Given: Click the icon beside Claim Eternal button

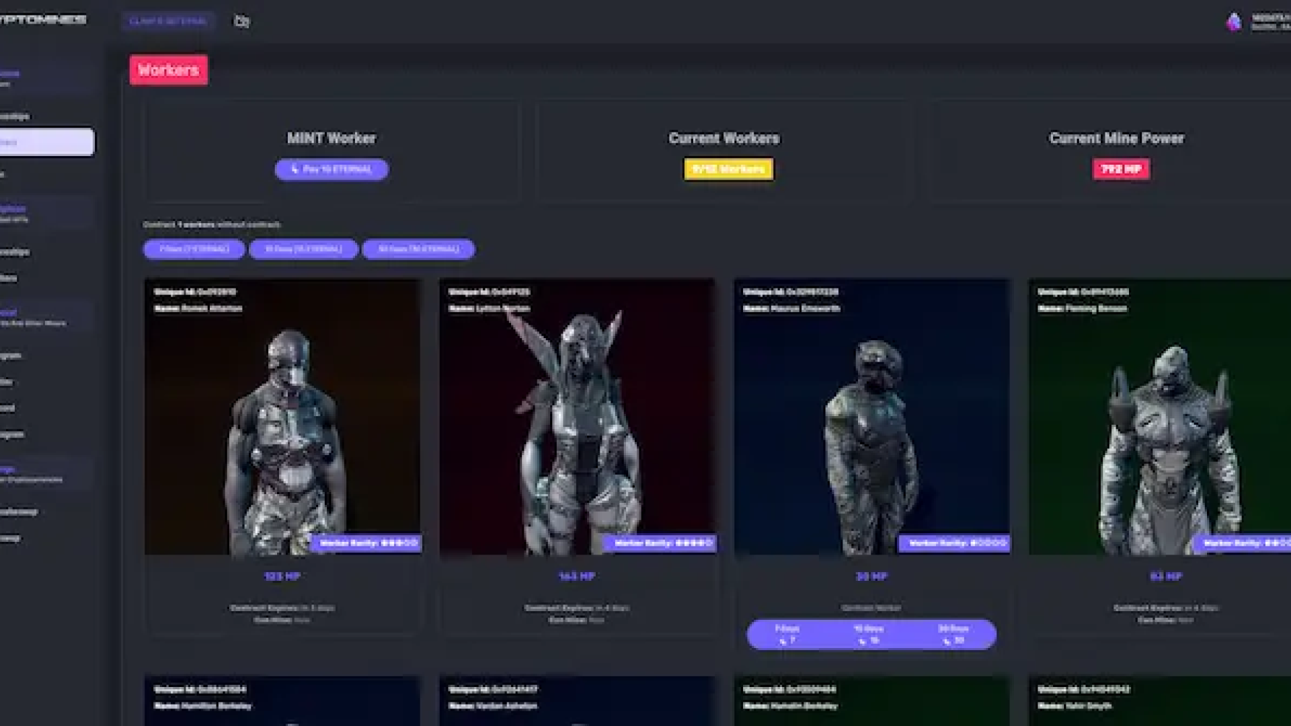Looking at the screenshot, I should click(241, 22).
